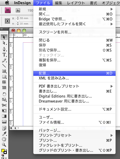Viewport: 120px width, 159px height.
Task: Choose Digital Editions 用に書き出し...
Action: 74,96
